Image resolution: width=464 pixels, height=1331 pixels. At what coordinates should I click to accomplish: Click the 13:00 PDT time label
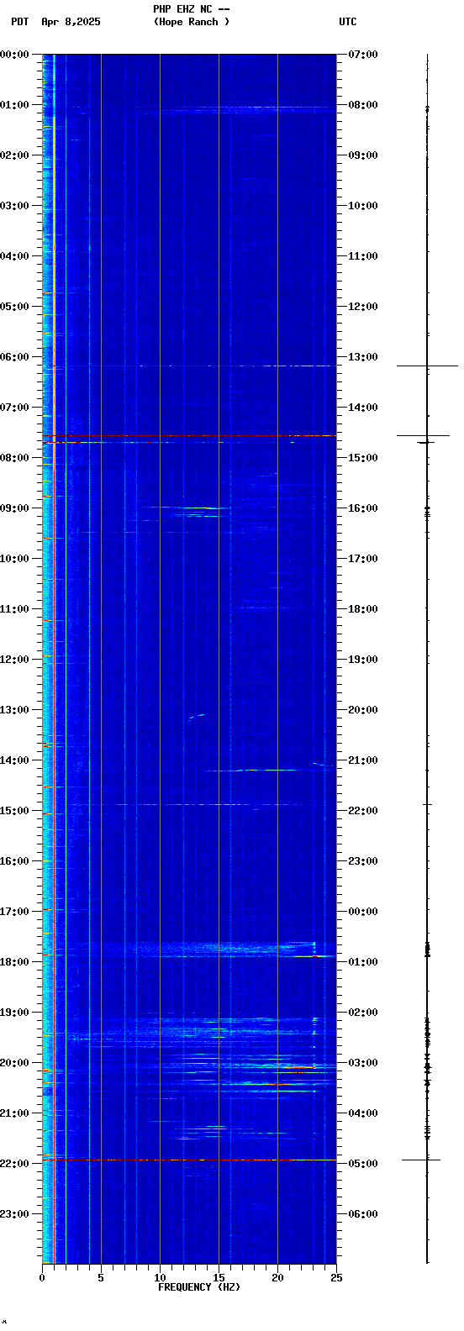[14, 710]
